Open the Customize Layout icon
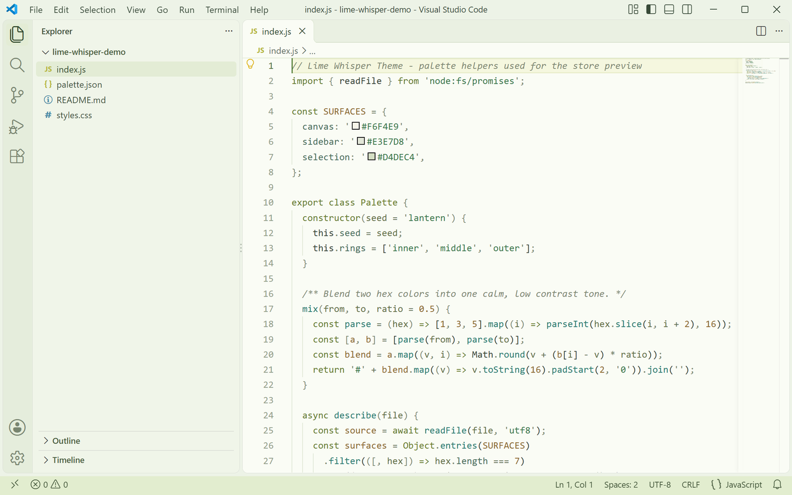This screenshot has height=495, width=792. (x=634, y=9)
